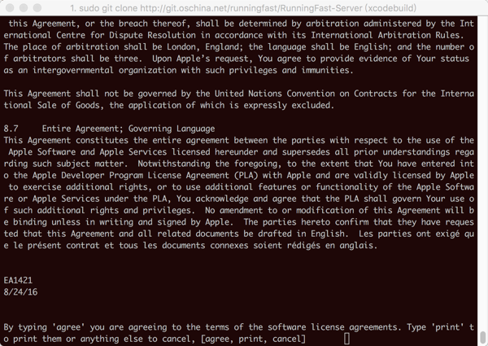Click the green zoom window button
The image size is (488, 346).
click(37, 8)
